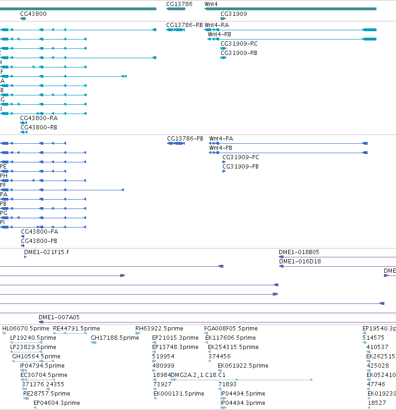Click feature 71893
Viewport: 396px width, 410px height.
click(x=228, y=384)
